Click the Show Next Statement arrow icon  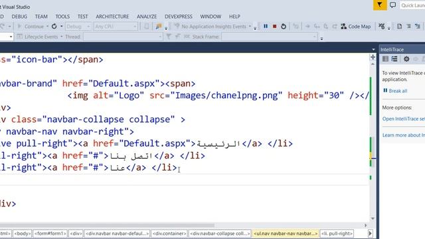click(307, 27)
